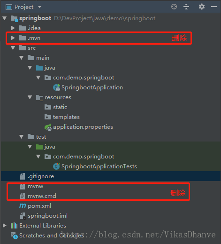The image size is (221, 244).
Task: Select the .idea folder name
Action: pos(34,28)
